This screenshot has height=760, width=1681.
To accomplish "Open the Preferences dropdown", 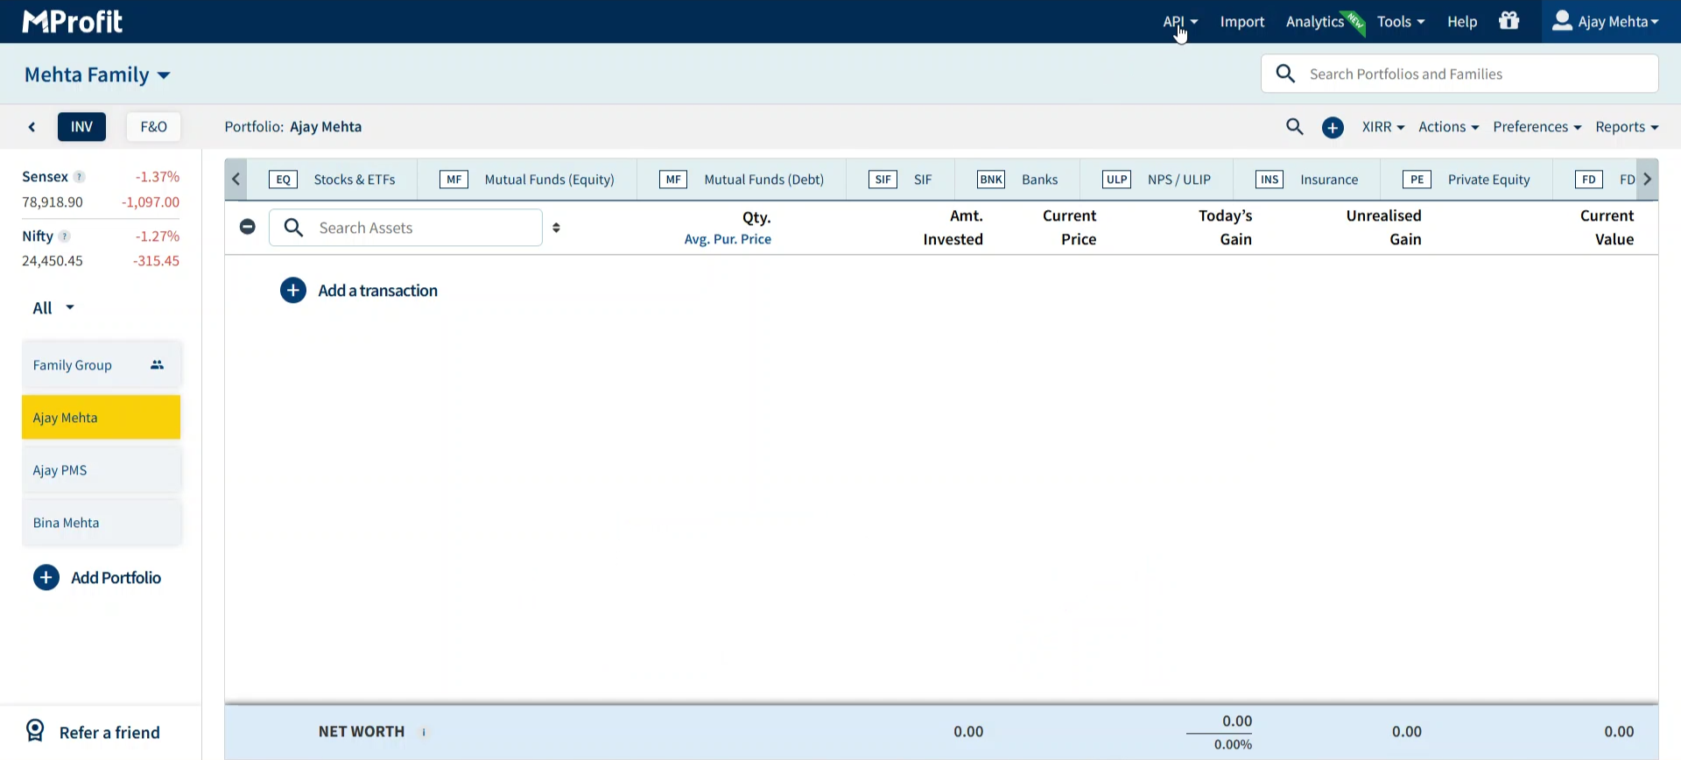I will pyautogui.click(x=1537, y=127).
